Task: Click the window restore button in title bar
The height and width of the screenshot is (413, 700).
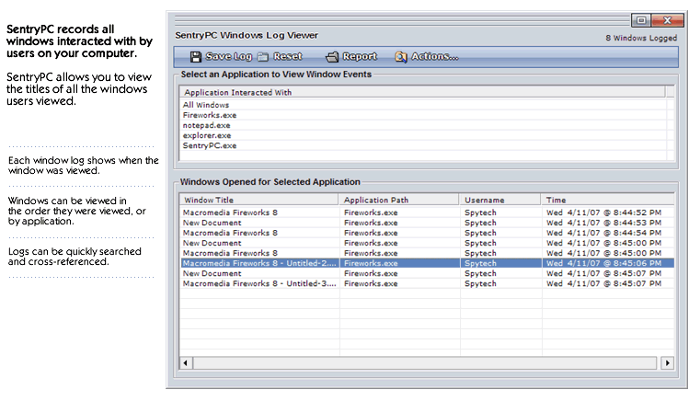Action: click(x=641, y=19)
